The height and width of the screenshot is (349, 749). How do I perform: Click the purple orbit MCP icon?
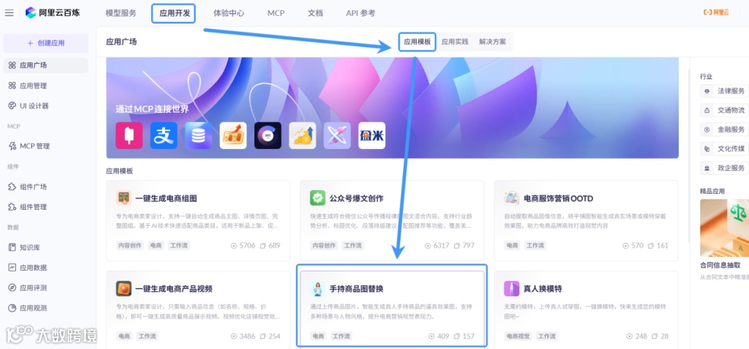click(337, 136)
